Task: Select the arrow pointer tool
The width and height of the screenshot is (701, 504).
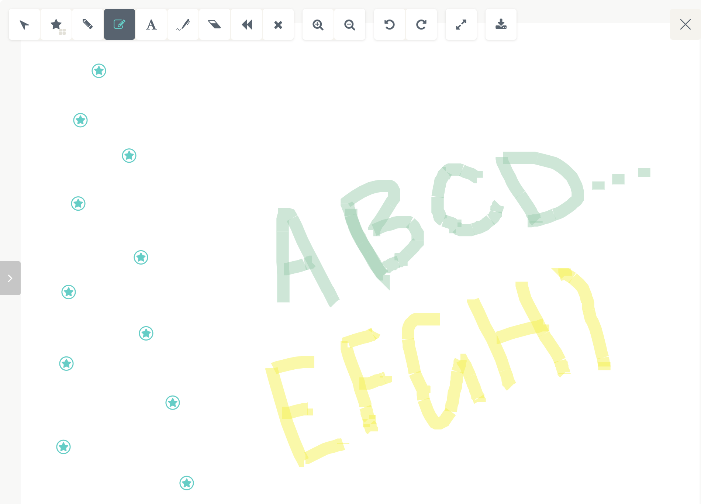Action: (24, 24)
